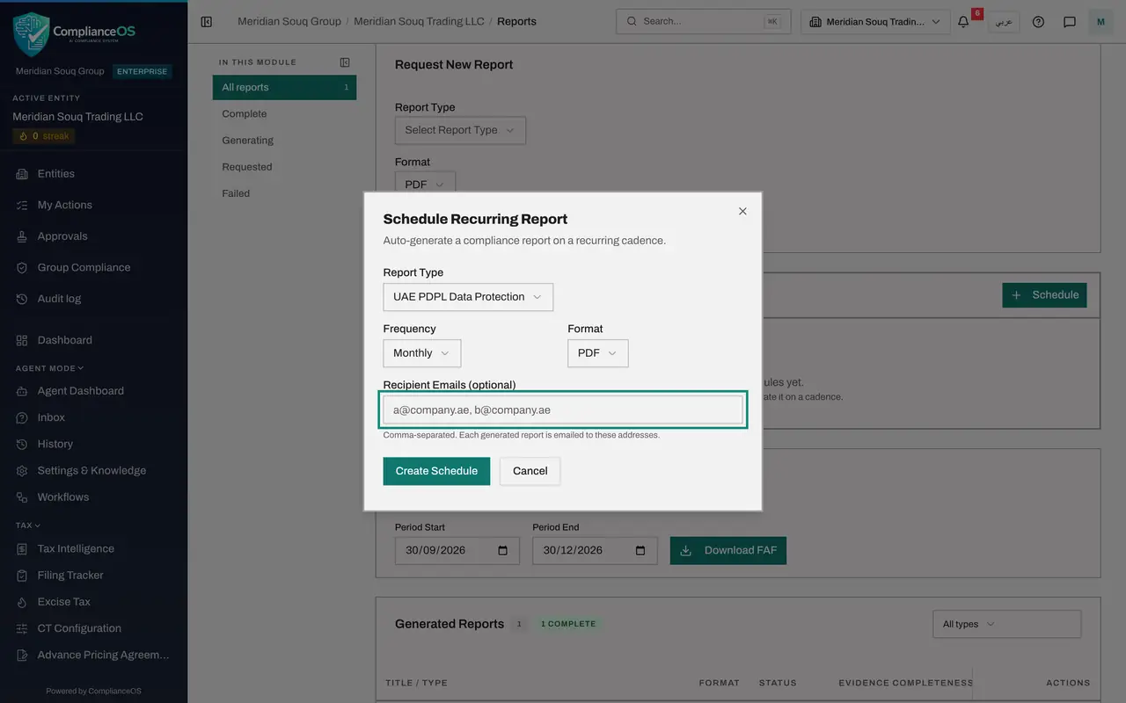Screen dimensions: 1126x703
Task: Click the Download FAF button
Action: (728, 550)
